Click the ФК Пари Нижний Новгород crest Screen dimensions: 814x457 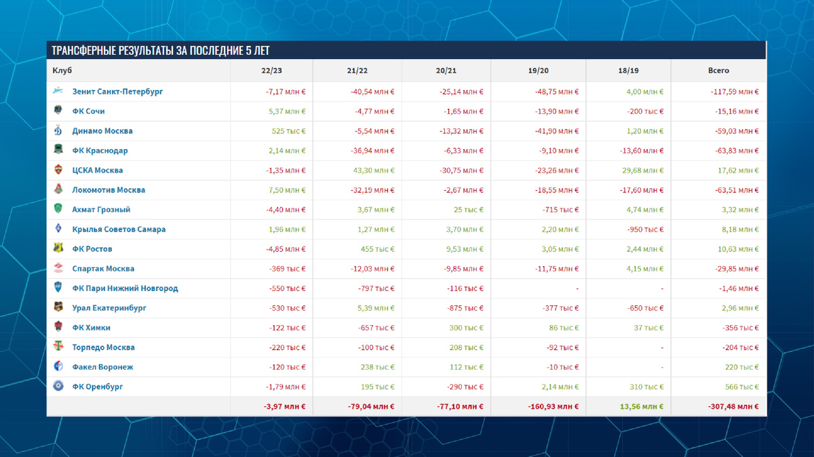point(58,288)
